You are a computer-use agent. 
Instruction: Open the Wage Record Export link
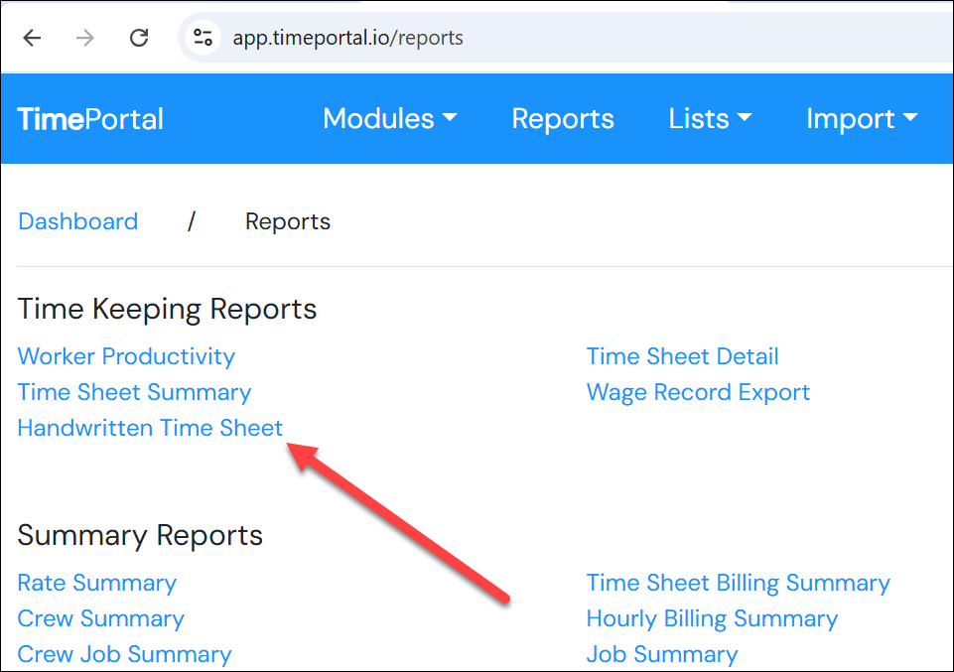click(698, 393)
